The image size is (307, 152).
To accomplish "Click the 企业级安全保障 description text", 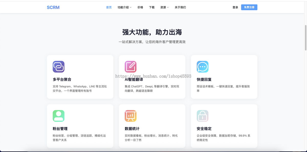I will coord(224,138).
